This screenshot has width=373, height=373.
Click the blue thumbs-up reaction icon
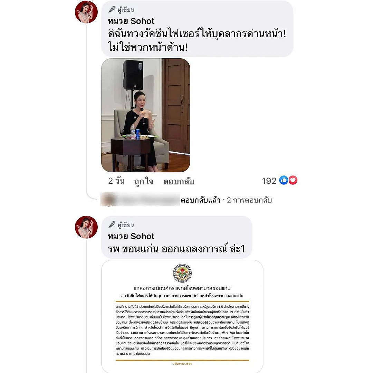[284, 180]
